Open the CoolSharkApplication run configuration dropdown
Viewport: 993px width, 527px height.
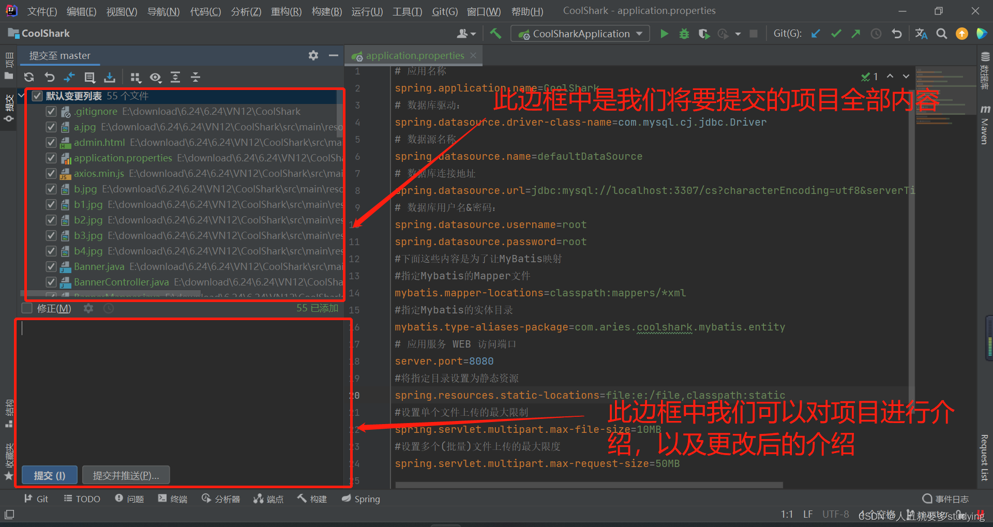click(x=580, y=34)
